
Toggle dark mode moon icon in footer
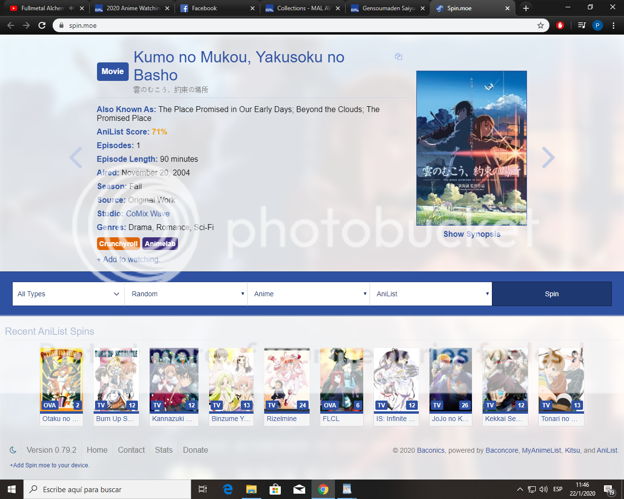click(x=13, y=450)
